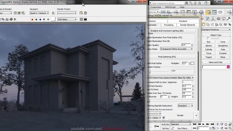Click the teapot Render Production icon
The width and height of the screenshot is (233, 131).
click(x=220, y=12)
